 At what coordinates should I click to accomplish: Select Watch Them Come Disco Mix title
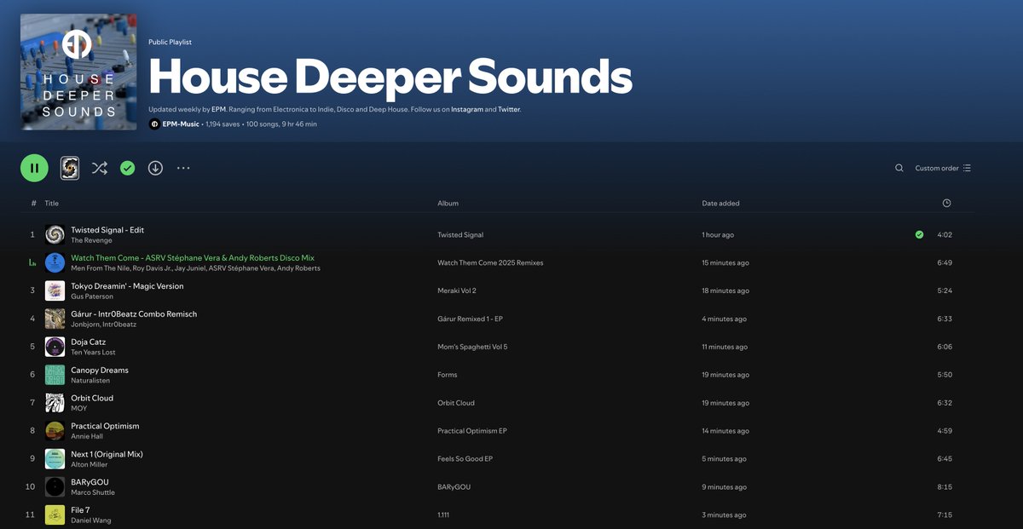(193, 258)
